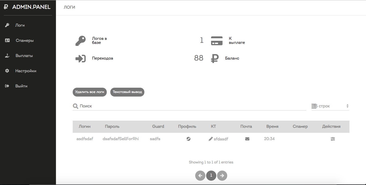Select page 1 in pagination
The image size is (366, 185).
[211, 175]
